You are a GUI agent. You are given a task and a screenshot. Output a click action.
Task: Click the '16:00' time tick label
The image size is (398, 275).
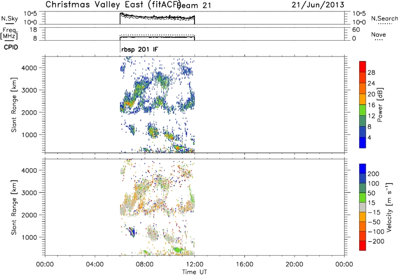(244, 265)
